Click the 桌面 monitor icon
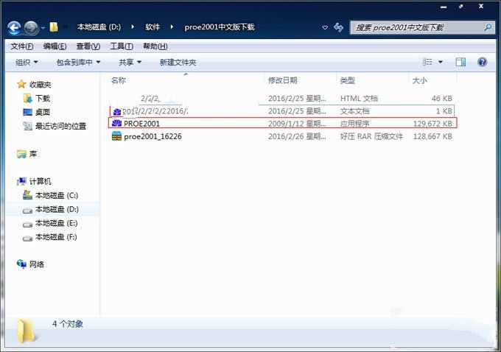The width and height of the screenshot is (501, 352). click(28, 112)
